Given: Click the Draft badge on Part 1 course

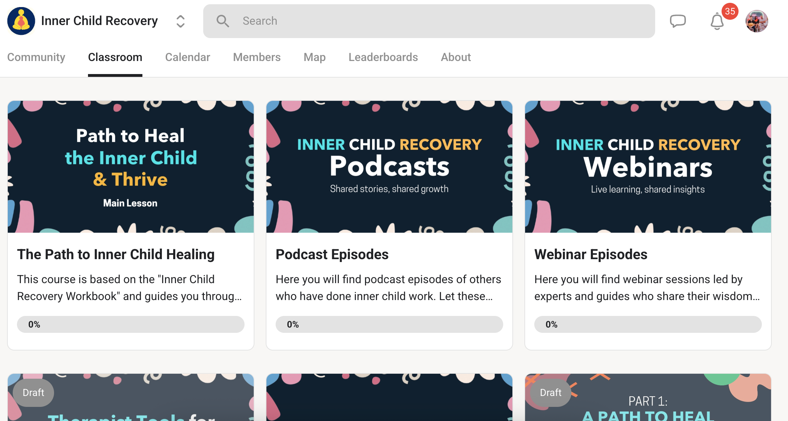Looking at the screenshot, I should tap(550, 392).
